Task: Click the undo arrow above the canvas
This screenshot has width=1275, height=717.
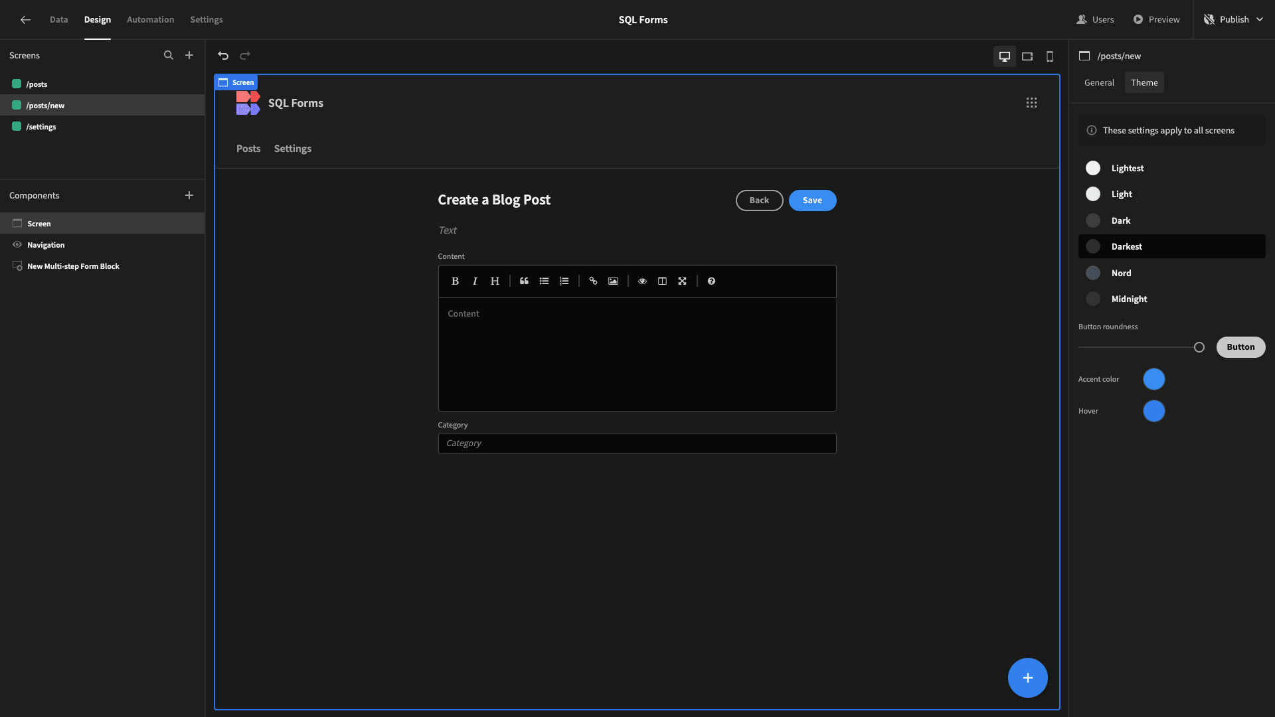Action: 222,56
